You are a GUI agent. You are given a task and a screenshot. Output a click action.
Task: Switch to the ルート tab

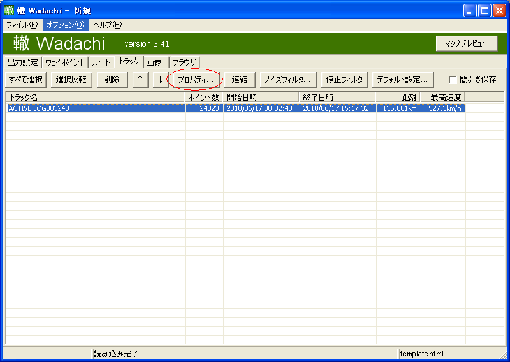[x=101, y=62]
